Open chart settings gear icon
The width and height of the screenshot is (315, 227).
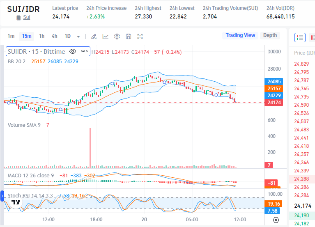pos(117,36)
